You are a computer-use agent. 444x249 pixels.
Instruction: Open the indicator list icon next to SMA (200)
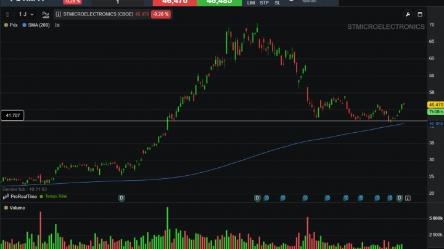57,25
